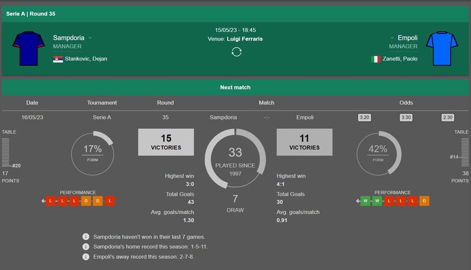Image resolution: width=471 pixels, height=270 pixels.
Task: Click the refresh icon under the venue
Action: click(x=237, y=52)
